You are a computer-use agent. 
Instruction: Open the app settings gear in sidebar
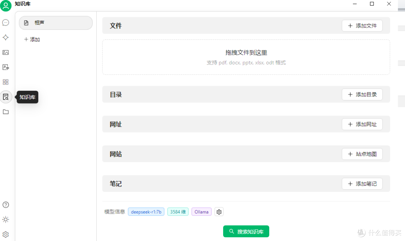click(6, 234)
